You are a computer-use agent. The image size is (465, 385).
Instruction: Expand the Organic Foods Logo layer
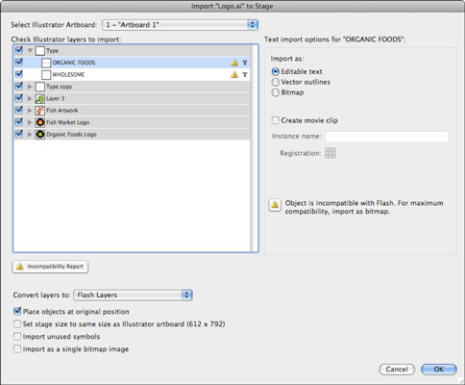[x=30, y=135]
